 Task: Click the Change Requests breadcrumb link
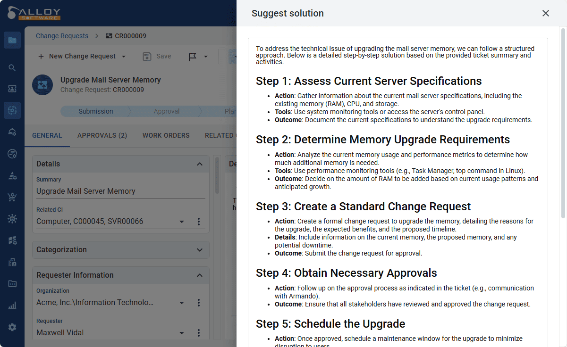pyautogui.click(x=62, y=36)
